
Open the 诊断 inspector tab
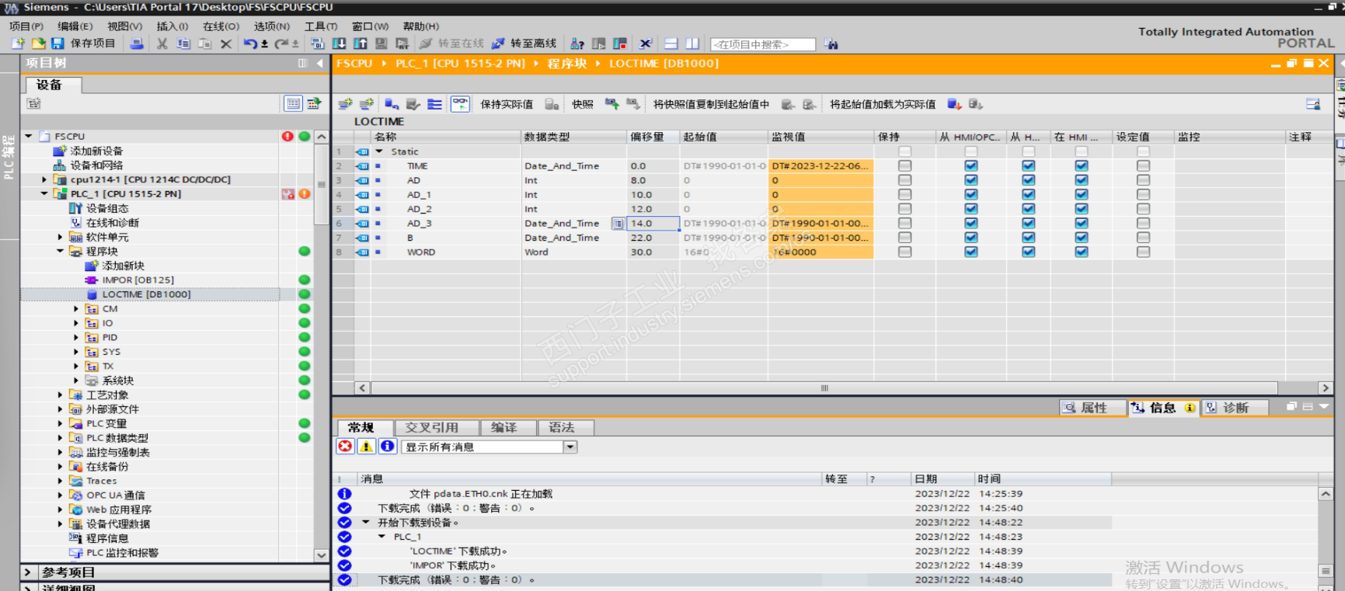pos(1235,408)
